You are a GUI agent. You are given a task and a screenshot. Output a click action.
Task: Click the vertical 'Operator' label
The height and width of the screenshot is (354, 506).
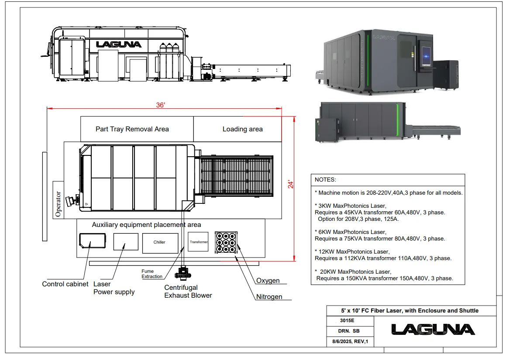click(58, 204)
